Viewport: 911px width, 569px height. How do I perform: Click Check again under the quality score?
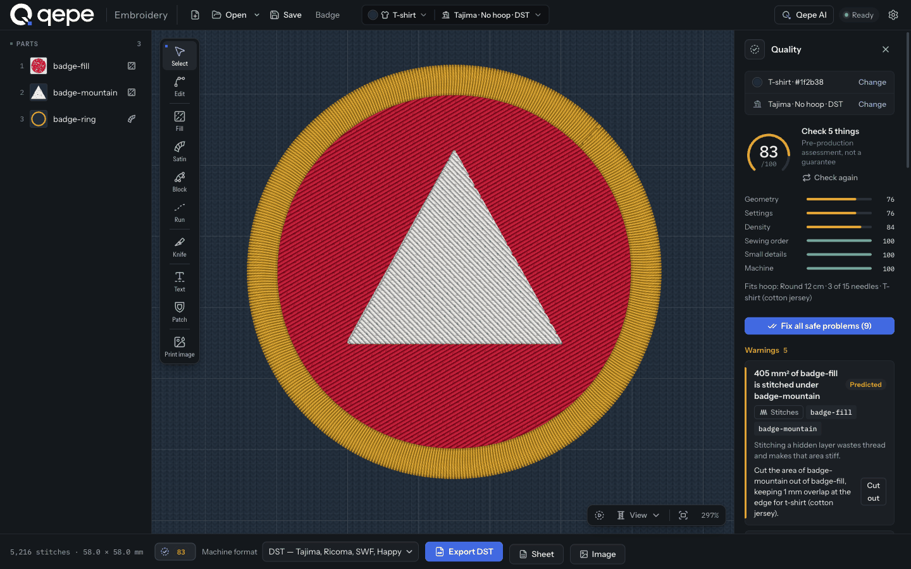(830, 178)
